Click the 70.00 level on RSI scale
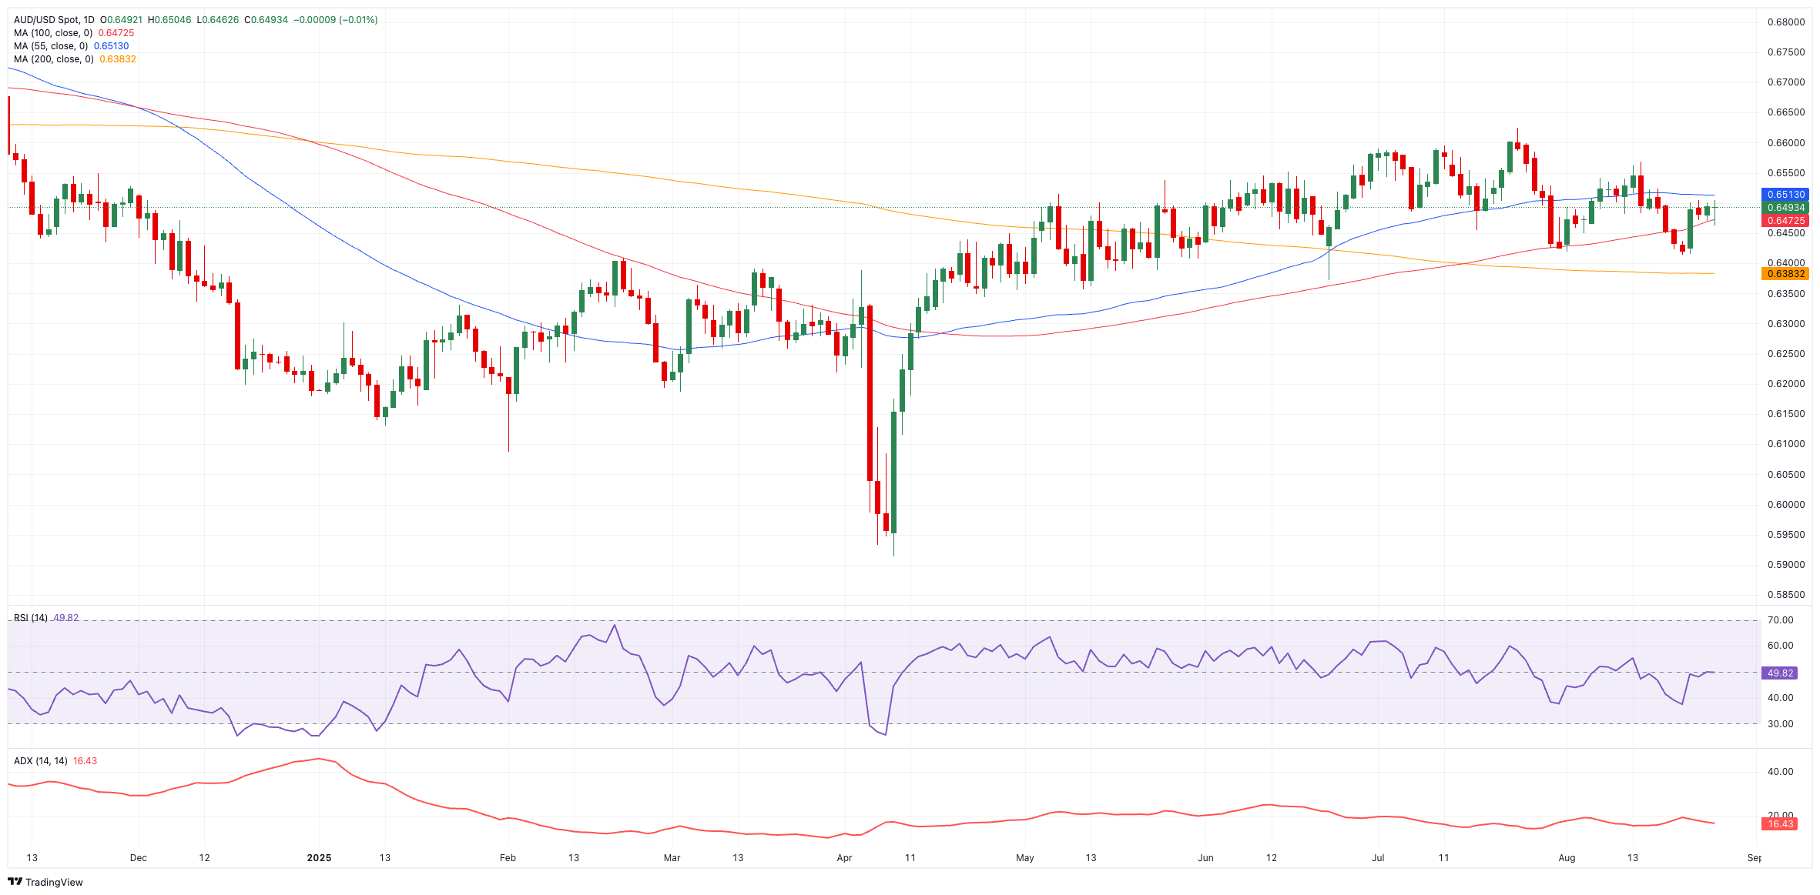 click(x=1780, y=620)
